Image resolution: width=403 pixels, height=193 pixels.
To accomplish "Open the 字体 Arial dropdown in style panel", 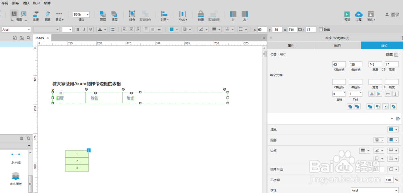I will 374,191.
